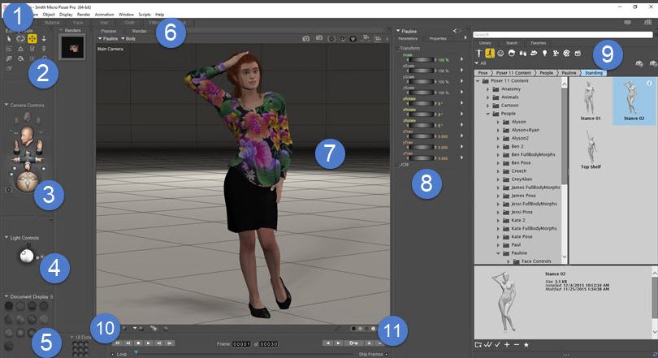Open the Window menu
The image size is (658, 358).
pos(126,15)
